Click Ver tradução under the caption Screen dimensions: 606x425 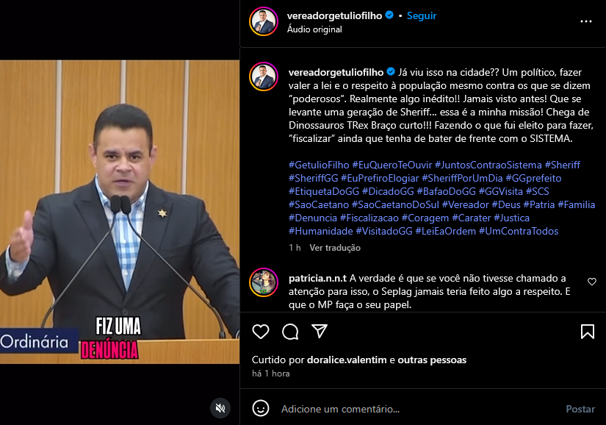tap(335, 248)
